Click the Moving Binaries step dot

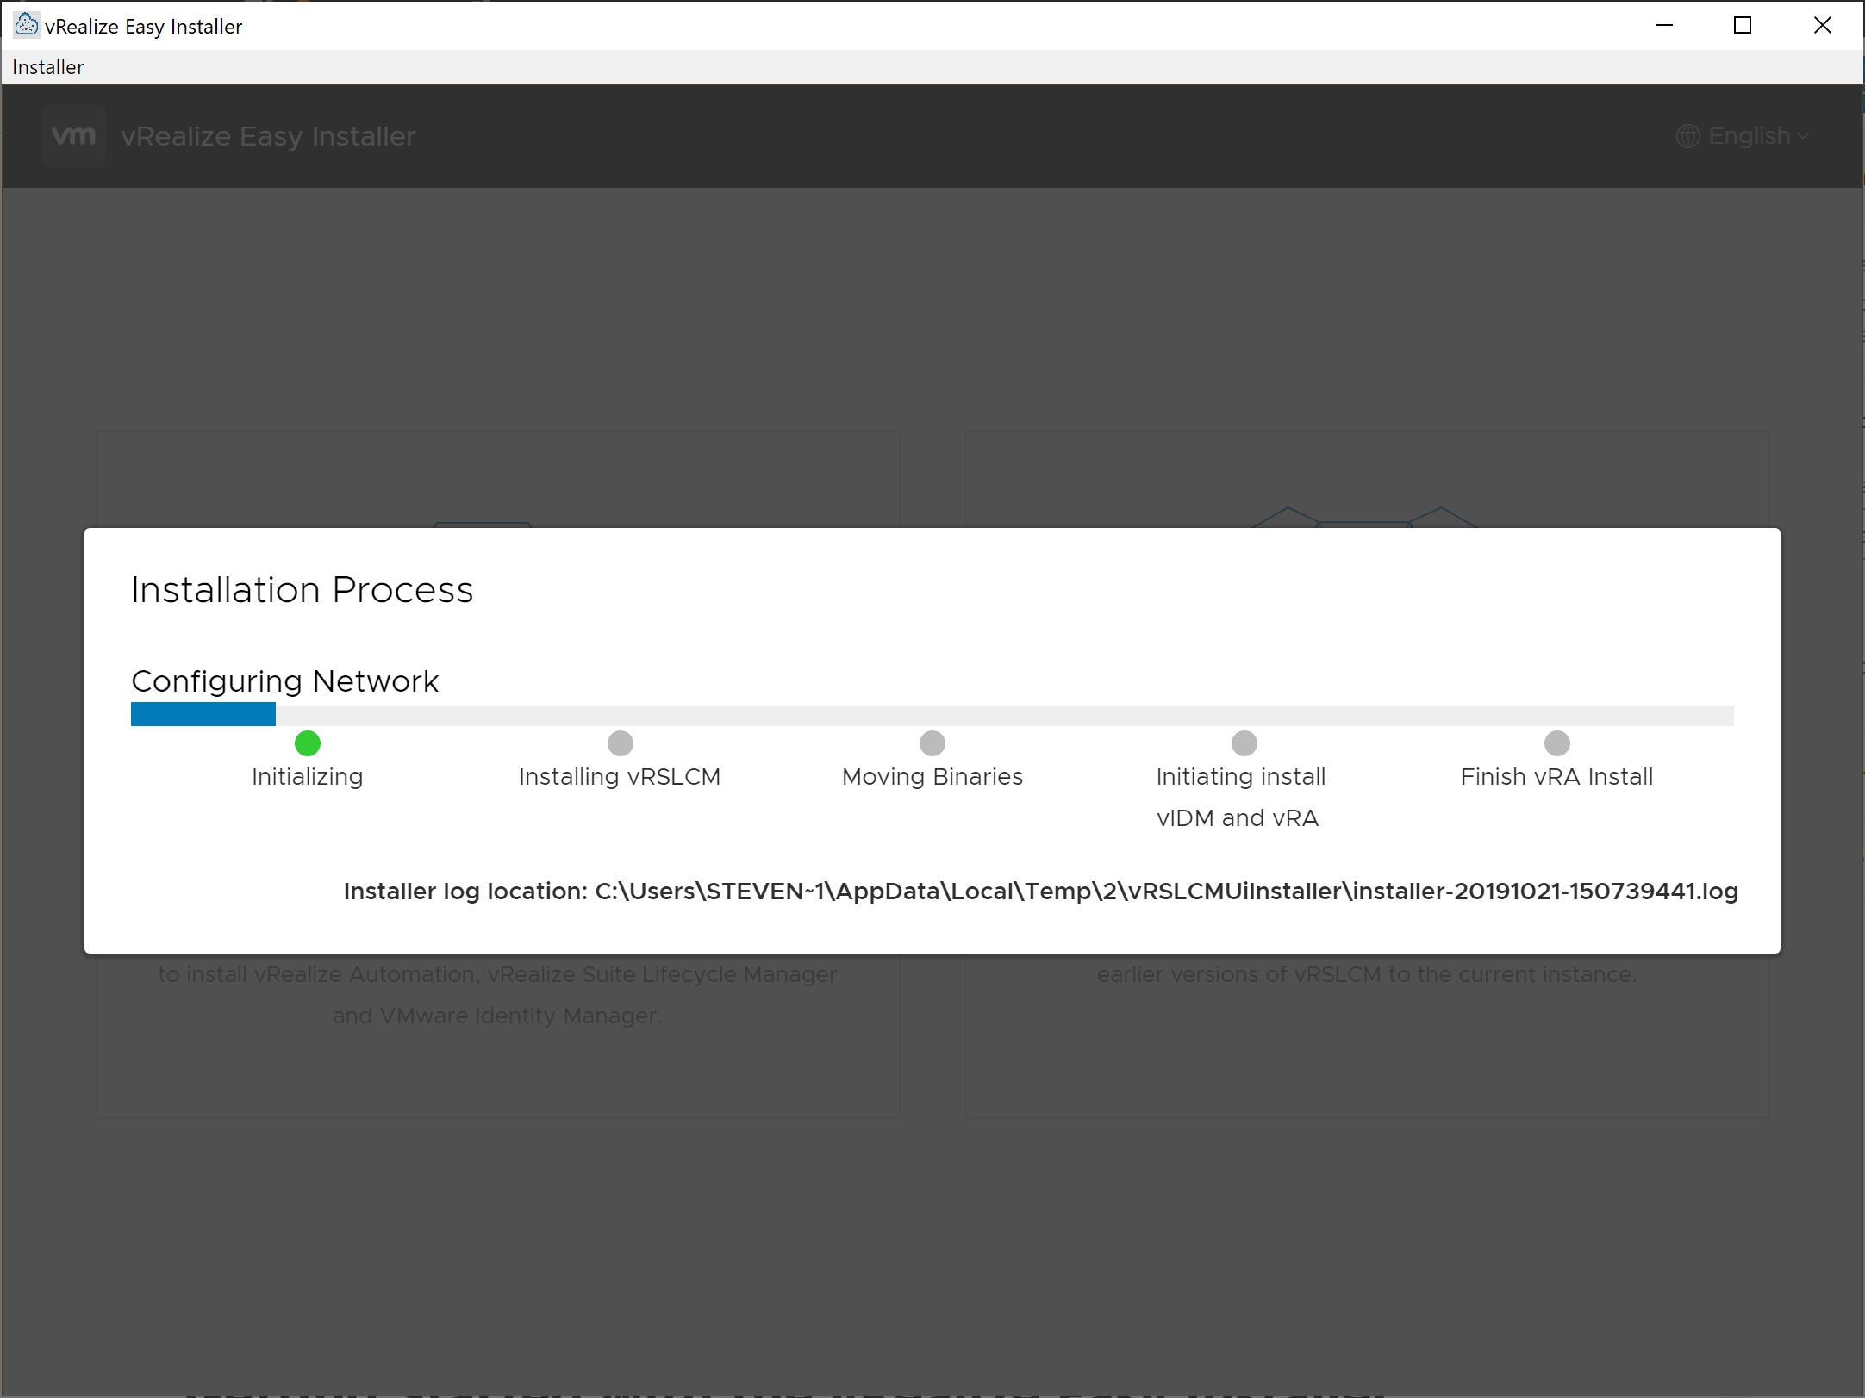pyautogui.click(x=932, y=742)
